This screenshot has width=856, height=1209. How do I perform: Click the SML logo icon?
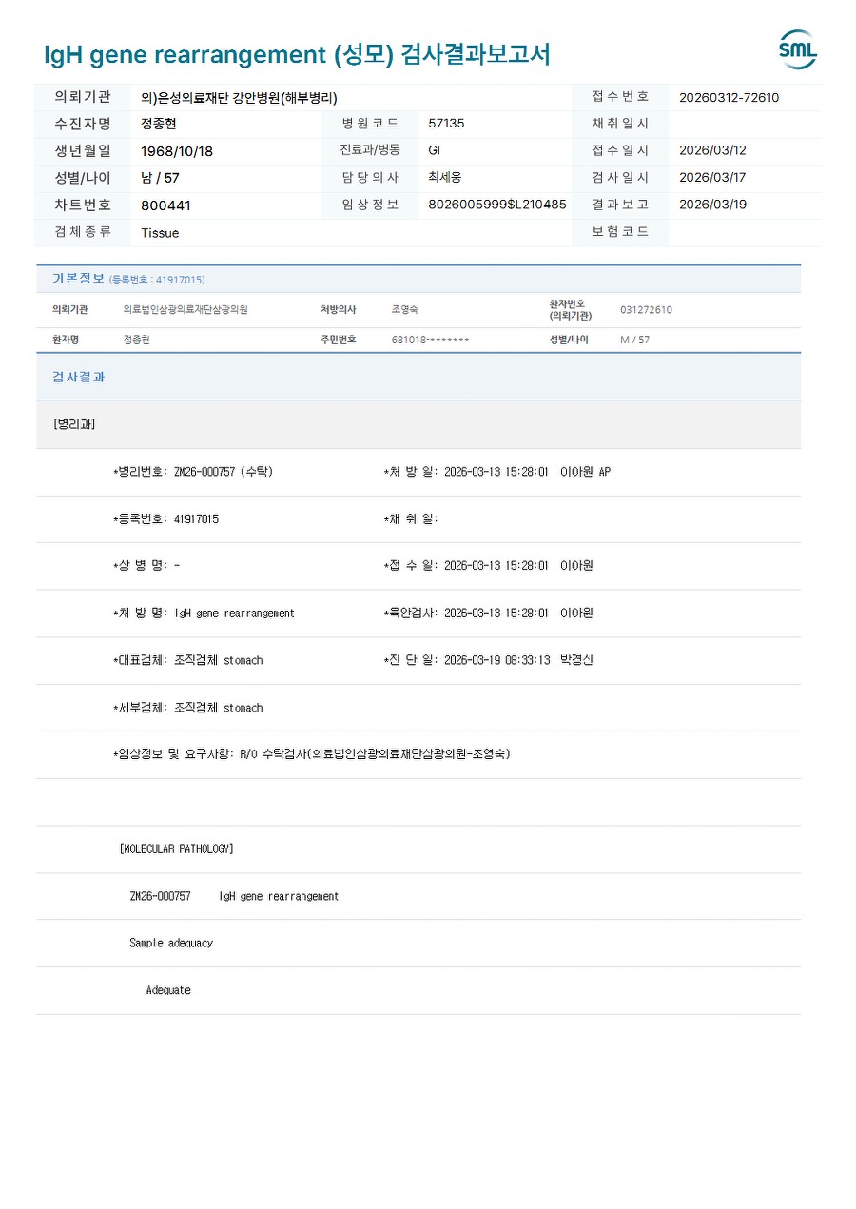(797, 49)
